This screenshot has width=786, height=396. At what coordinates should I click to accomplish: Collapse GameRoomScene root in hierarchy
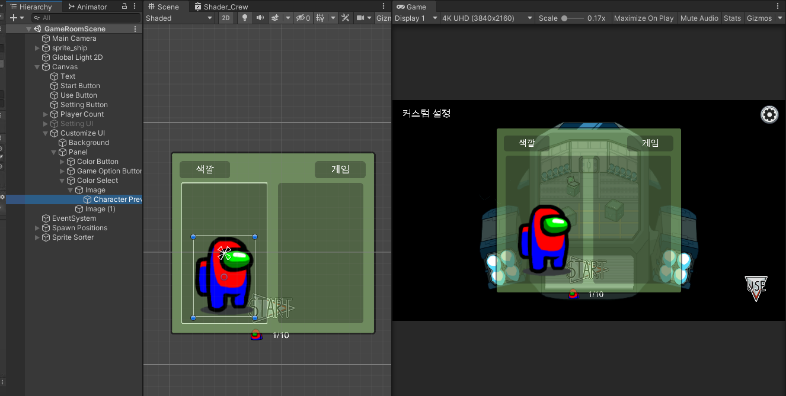28,29
